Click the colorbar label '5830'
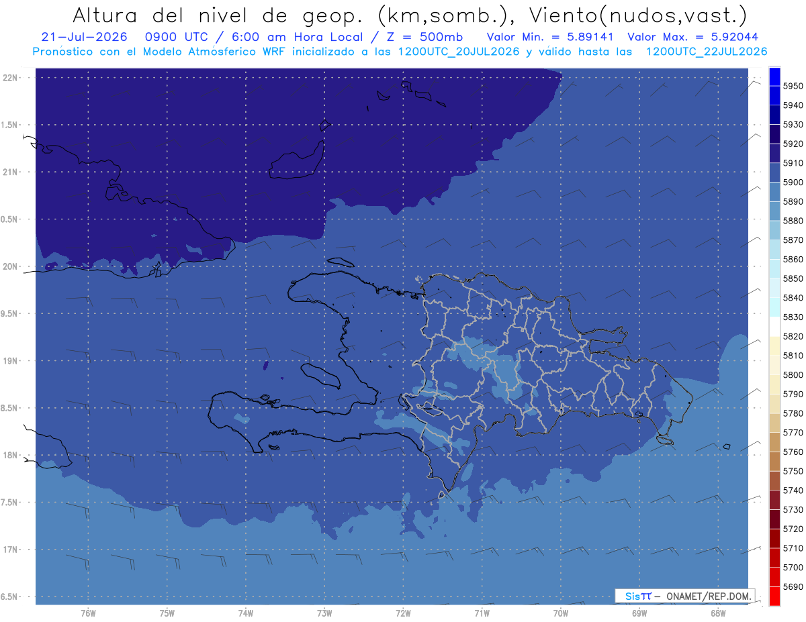This screenshot has width=806, height=622. (793, 317)
